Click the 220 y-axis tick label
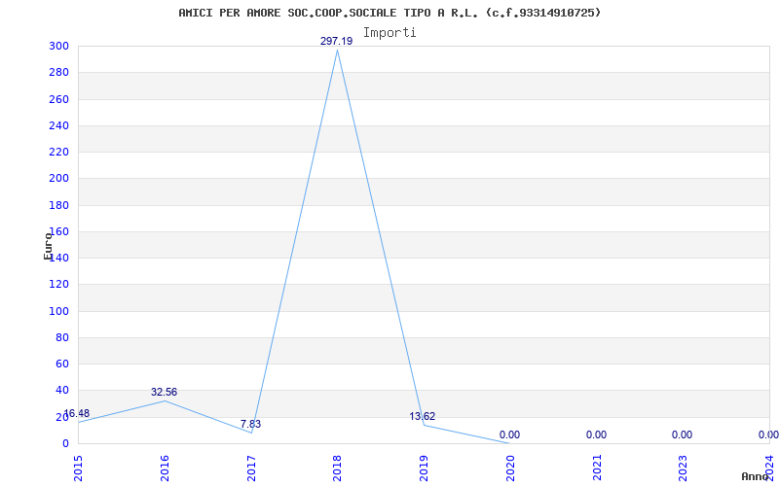Screen dimensions: 779x486 point(58,153)
